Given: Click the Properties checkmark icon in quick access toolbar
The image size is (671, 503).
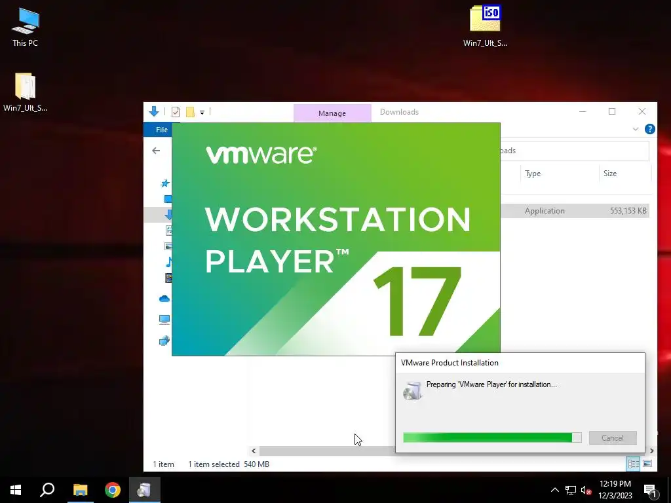Looking at the screenshot, I should (176, 112).
